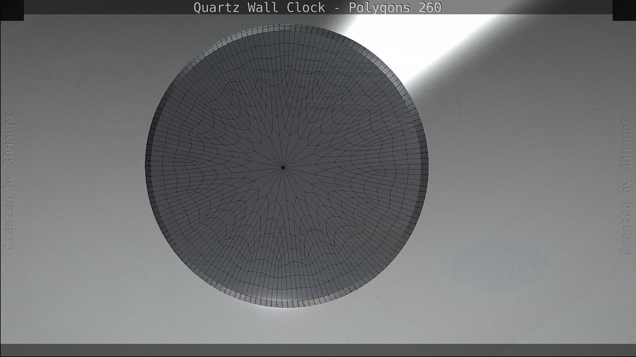Click the small dot inside top-left black square
This screenshot has width=636, height=357.
tap(19, 15)
